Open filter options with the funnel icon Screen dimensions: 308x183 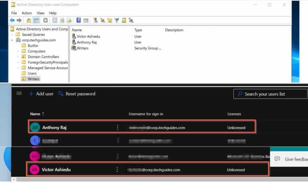pos(117,20)
